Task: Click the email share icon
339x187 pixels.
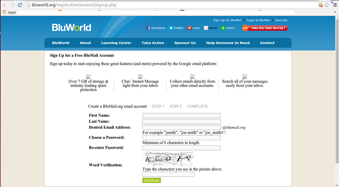Action: 206,28
